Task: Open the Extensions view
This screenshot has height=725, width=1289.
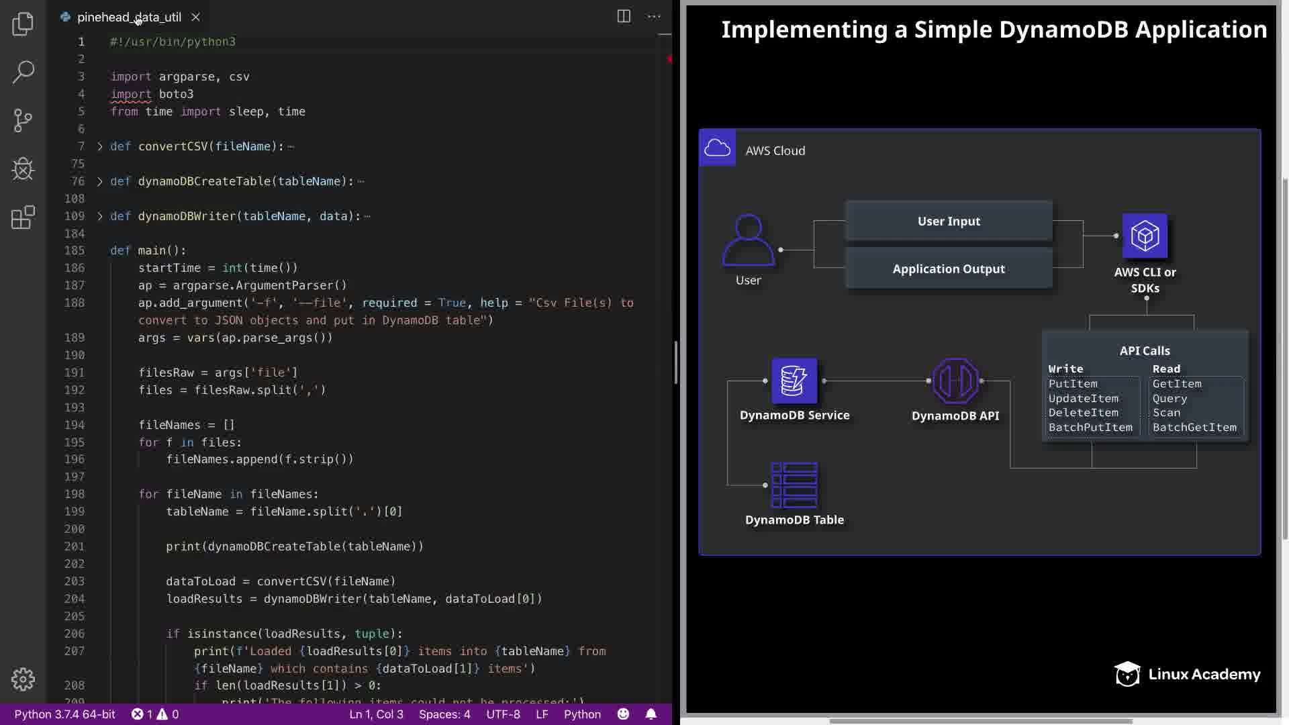Action: (23, 217)
